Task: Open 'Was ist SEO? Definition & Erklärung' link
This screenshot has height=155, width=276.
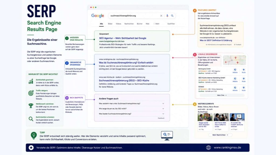Action: point(216,40)
